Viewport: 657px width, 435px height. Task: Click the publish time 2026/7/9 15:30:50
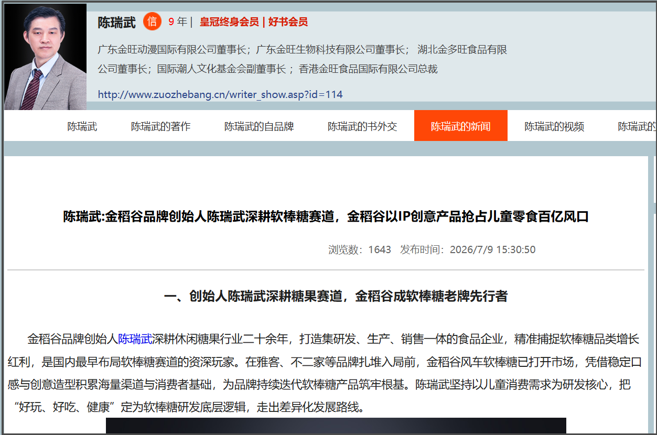[493, 249]
